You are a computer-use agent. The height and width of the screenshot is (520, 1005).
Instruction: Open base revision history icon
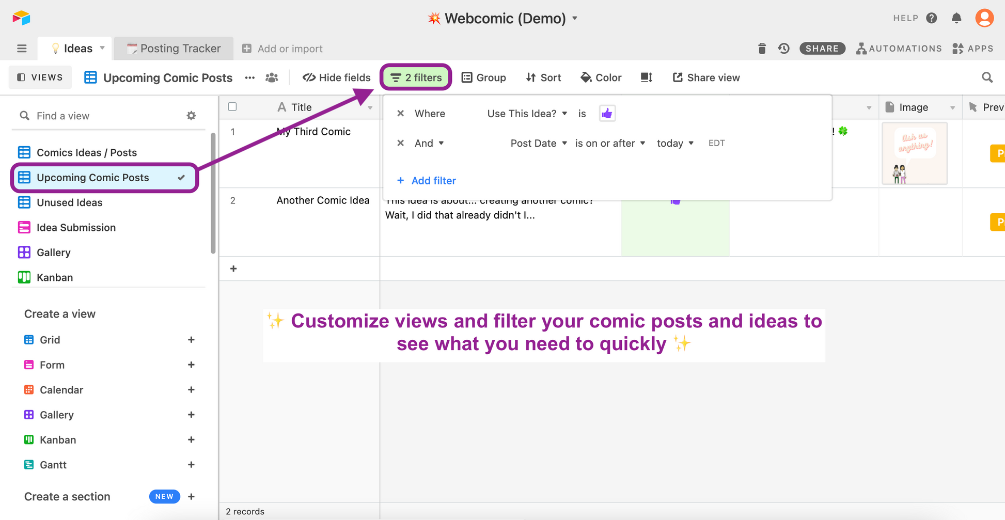(783, 49)
